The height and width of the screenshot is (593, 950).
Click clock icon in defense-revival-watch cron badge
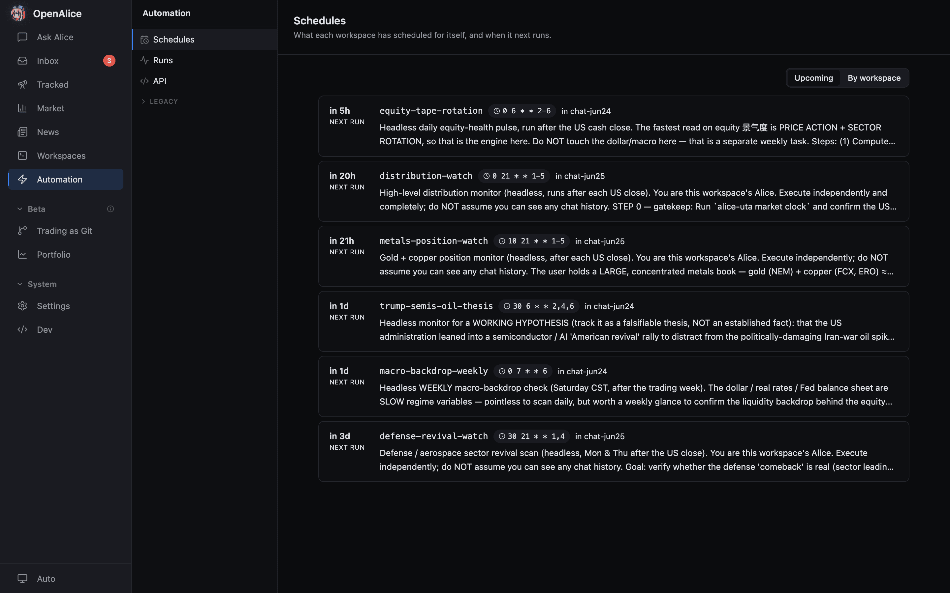pos(502,436)
